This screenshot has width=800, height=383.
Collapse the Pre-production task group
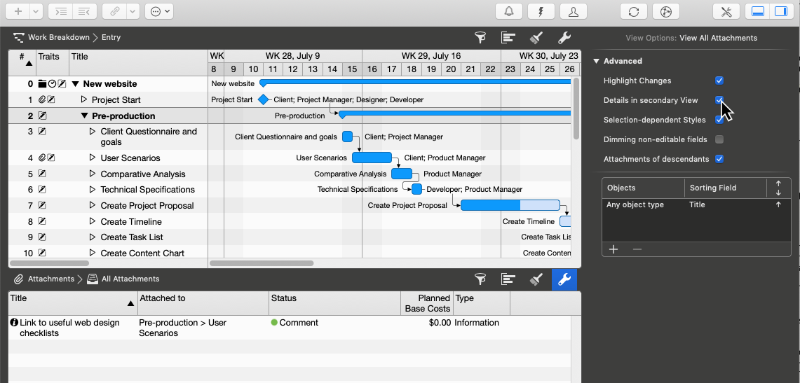click(x=84, y=116)
